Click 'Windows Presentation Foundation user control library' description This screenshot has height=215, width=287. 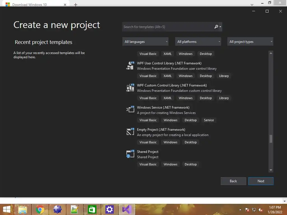(x=177, y=69)
